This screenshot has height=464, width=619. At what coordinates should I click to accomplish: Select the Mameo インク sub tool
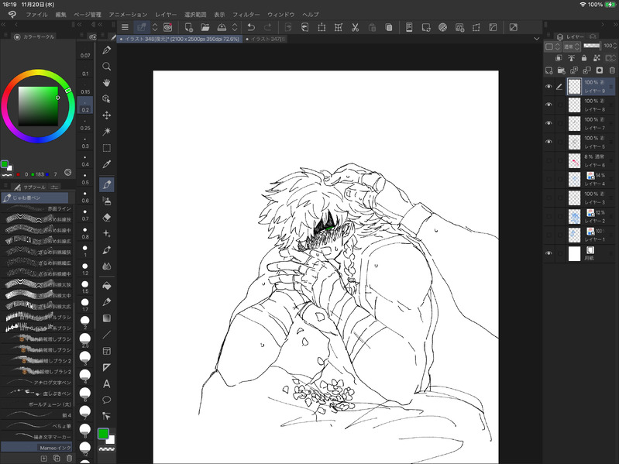(x=36, y=448)
